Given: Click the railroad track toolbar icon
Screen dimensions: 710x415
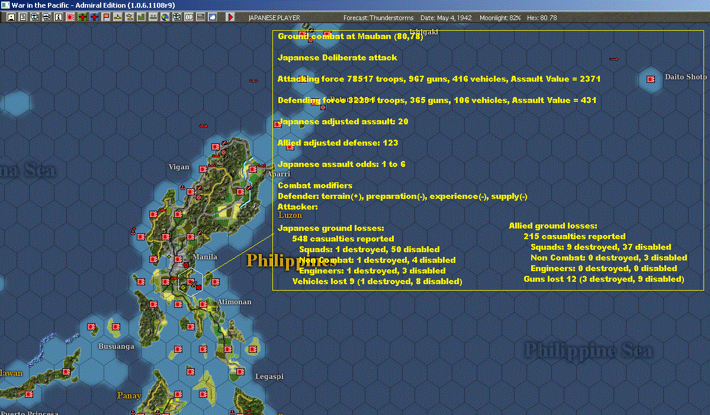Looking at the screenshot, I should tap(201, 17).
